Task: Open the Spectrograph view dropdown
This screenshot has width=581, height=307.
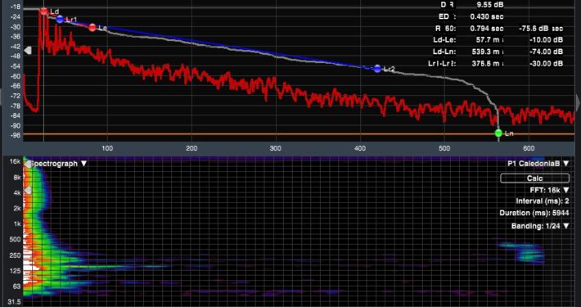Action: pyautogui.click(x=58, y=164)
